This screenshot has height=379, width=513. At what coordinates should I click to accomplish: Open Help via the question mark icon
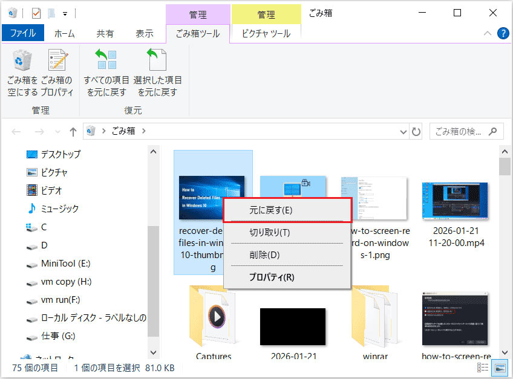tap(503, 33)
